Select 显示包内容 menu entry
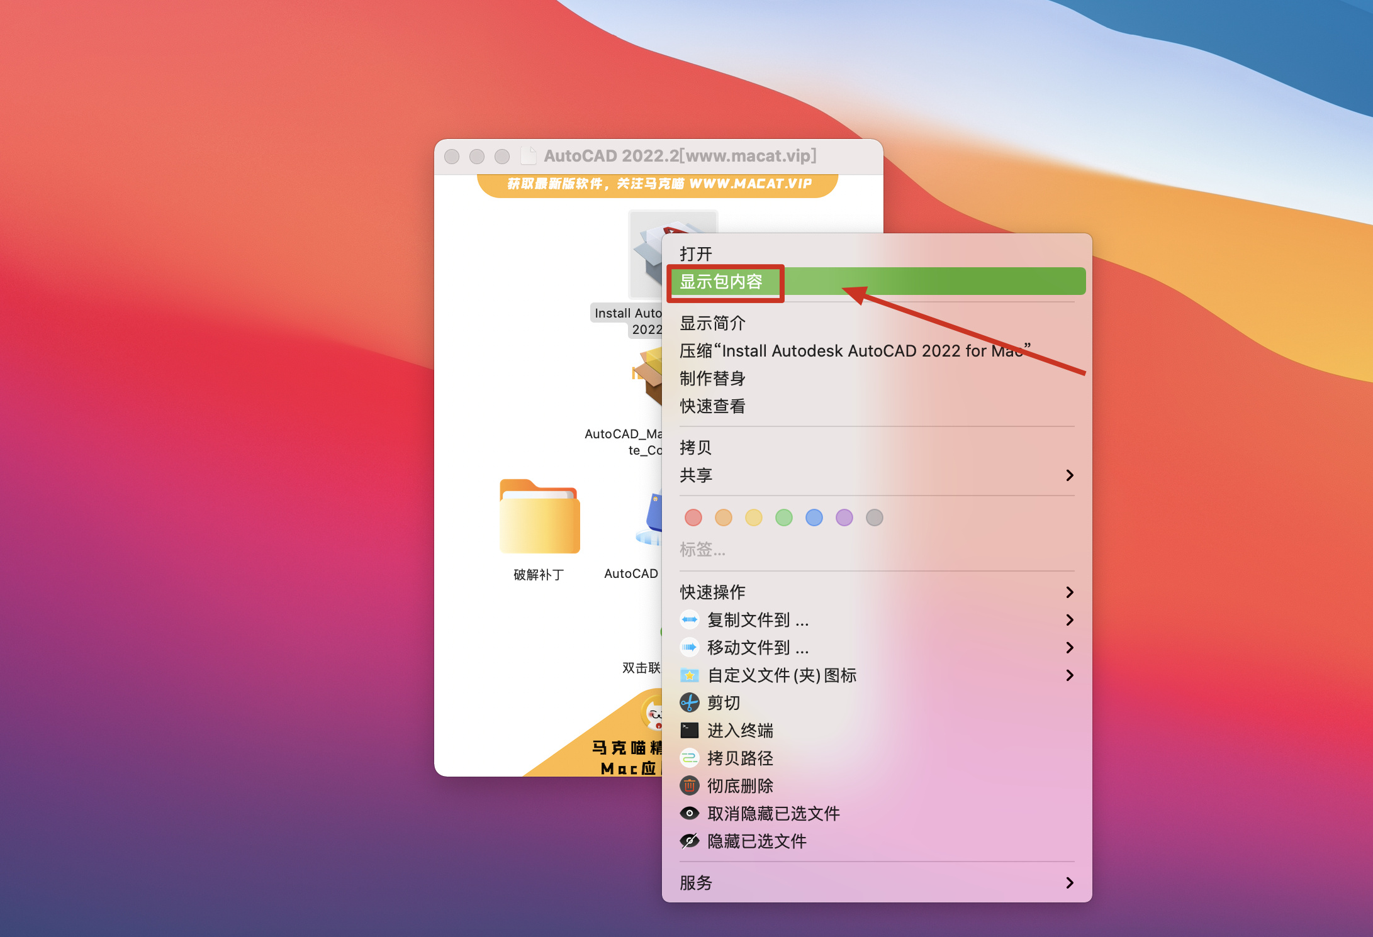 pyautogui.click(x=721, y=282)
